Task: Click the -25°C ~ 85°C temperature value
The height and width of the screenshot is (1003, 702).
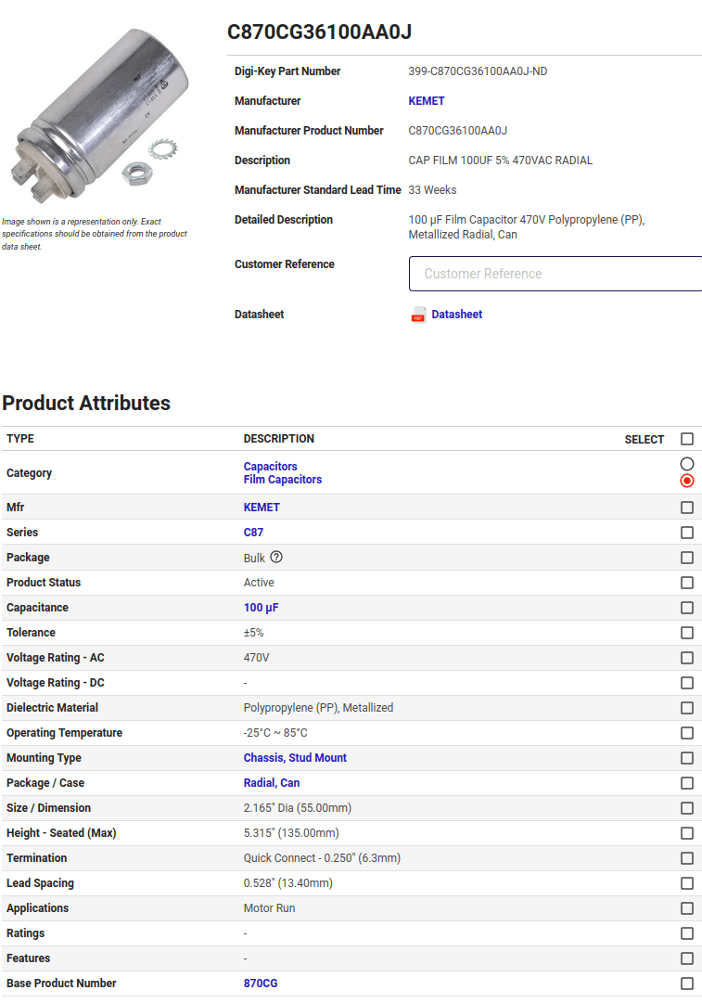Action: click(x=275, y=733)
